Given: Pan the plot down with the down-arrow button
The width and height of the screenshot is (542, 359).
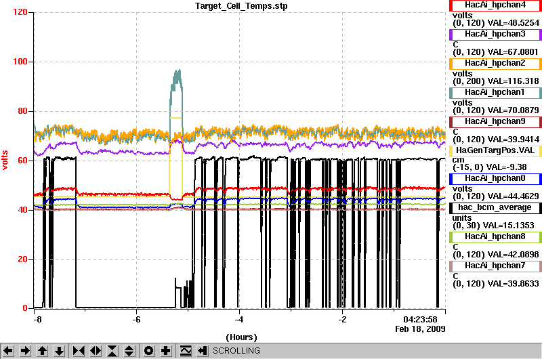Looking at the screenshot, I should coord(59,351).
